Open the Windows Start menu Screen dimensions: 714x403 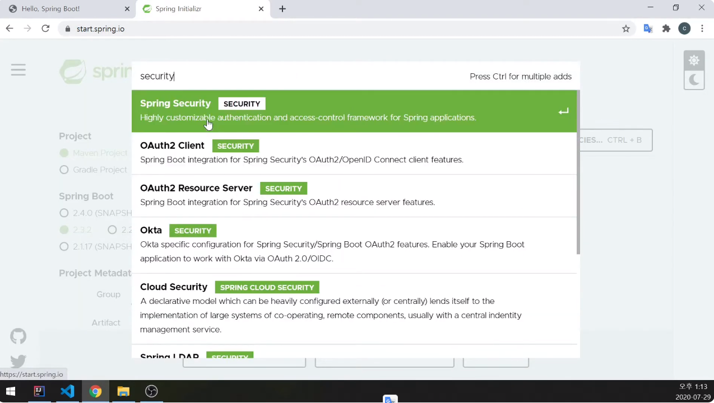click(11, 391)
